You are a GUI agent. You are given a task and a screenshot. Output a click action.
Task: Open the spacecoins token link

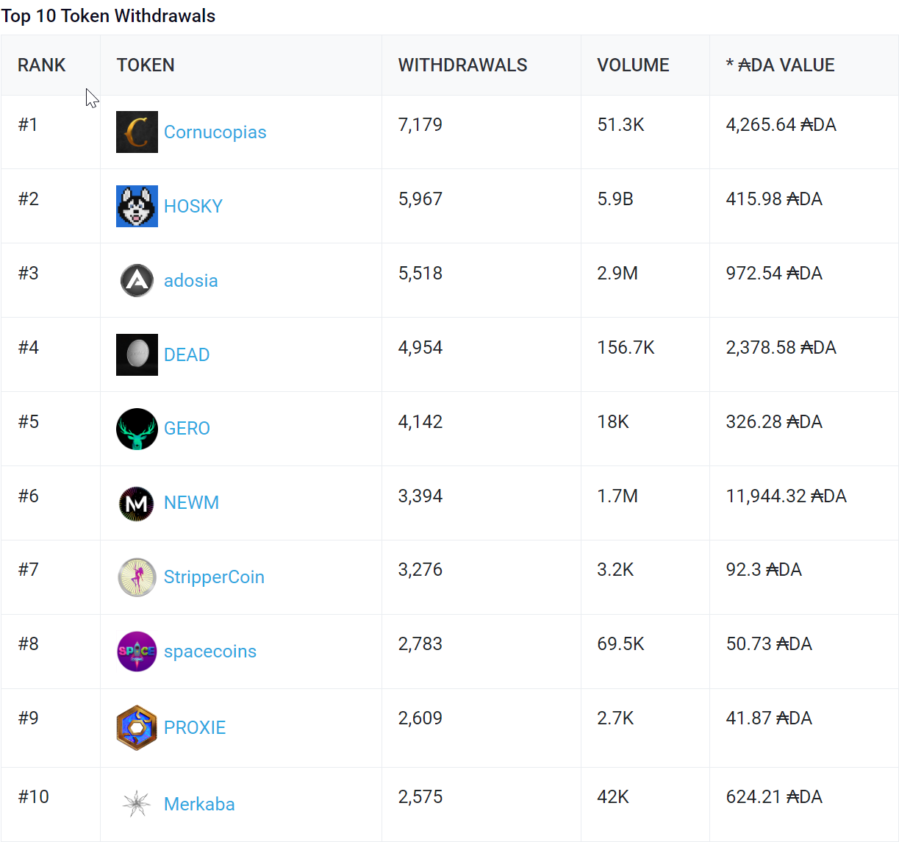click(210, 652)
